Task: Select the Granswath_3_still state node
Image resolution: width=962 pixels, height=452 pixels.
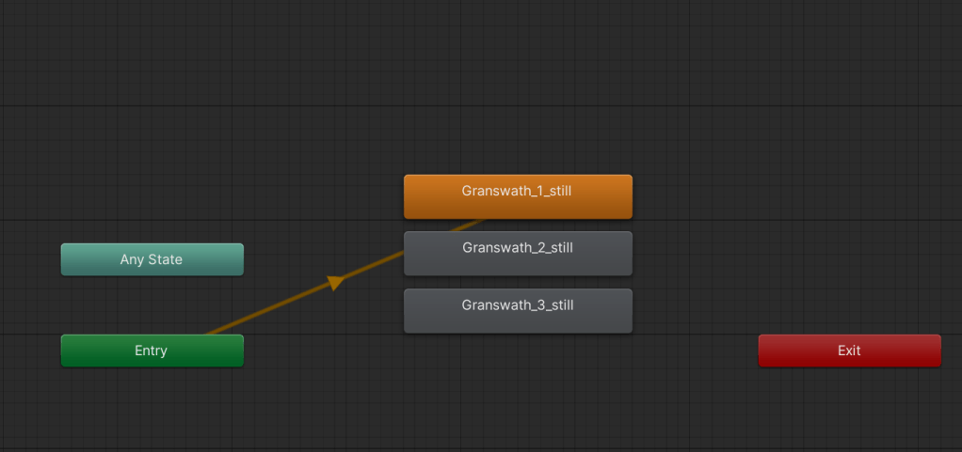Action: pos(518,311)
